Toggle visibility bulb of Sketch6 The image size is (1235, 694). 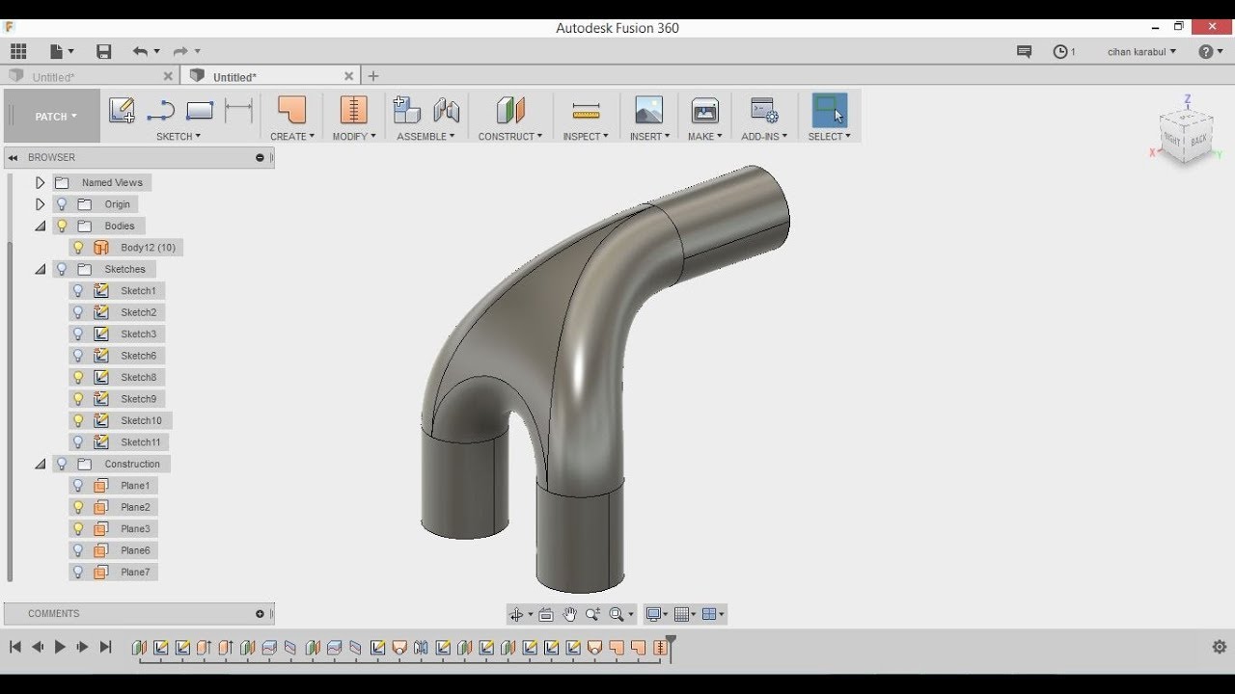(x=78, y=356)
